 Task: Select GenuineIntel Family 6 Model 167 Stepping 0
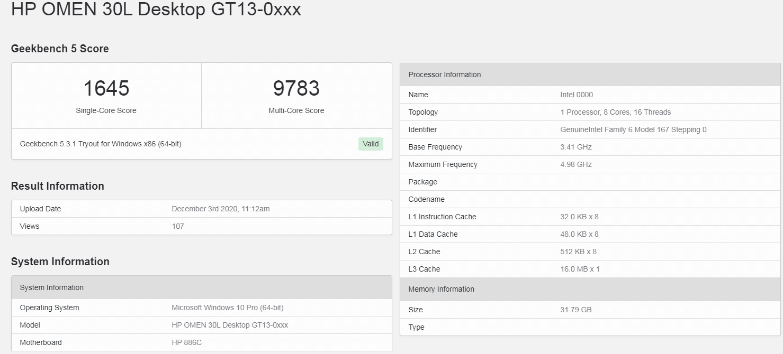[x=634, y=129]
